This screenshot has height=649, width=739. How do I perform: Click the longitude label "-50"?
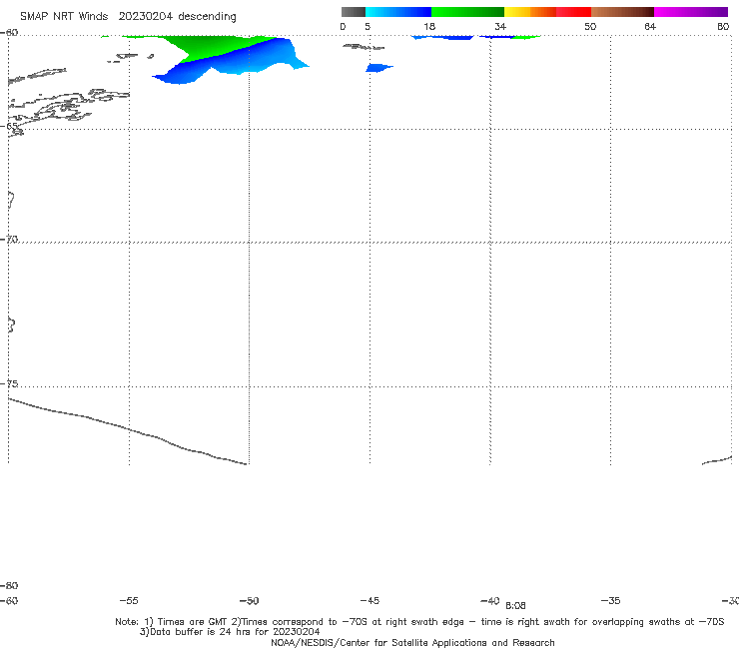250,601
